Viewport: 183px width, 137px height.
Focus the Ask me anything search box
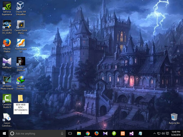pyautogui.click(x=37, y=134)
